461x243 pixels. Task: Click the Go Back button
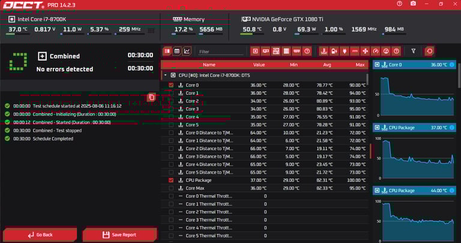[40, 235]
